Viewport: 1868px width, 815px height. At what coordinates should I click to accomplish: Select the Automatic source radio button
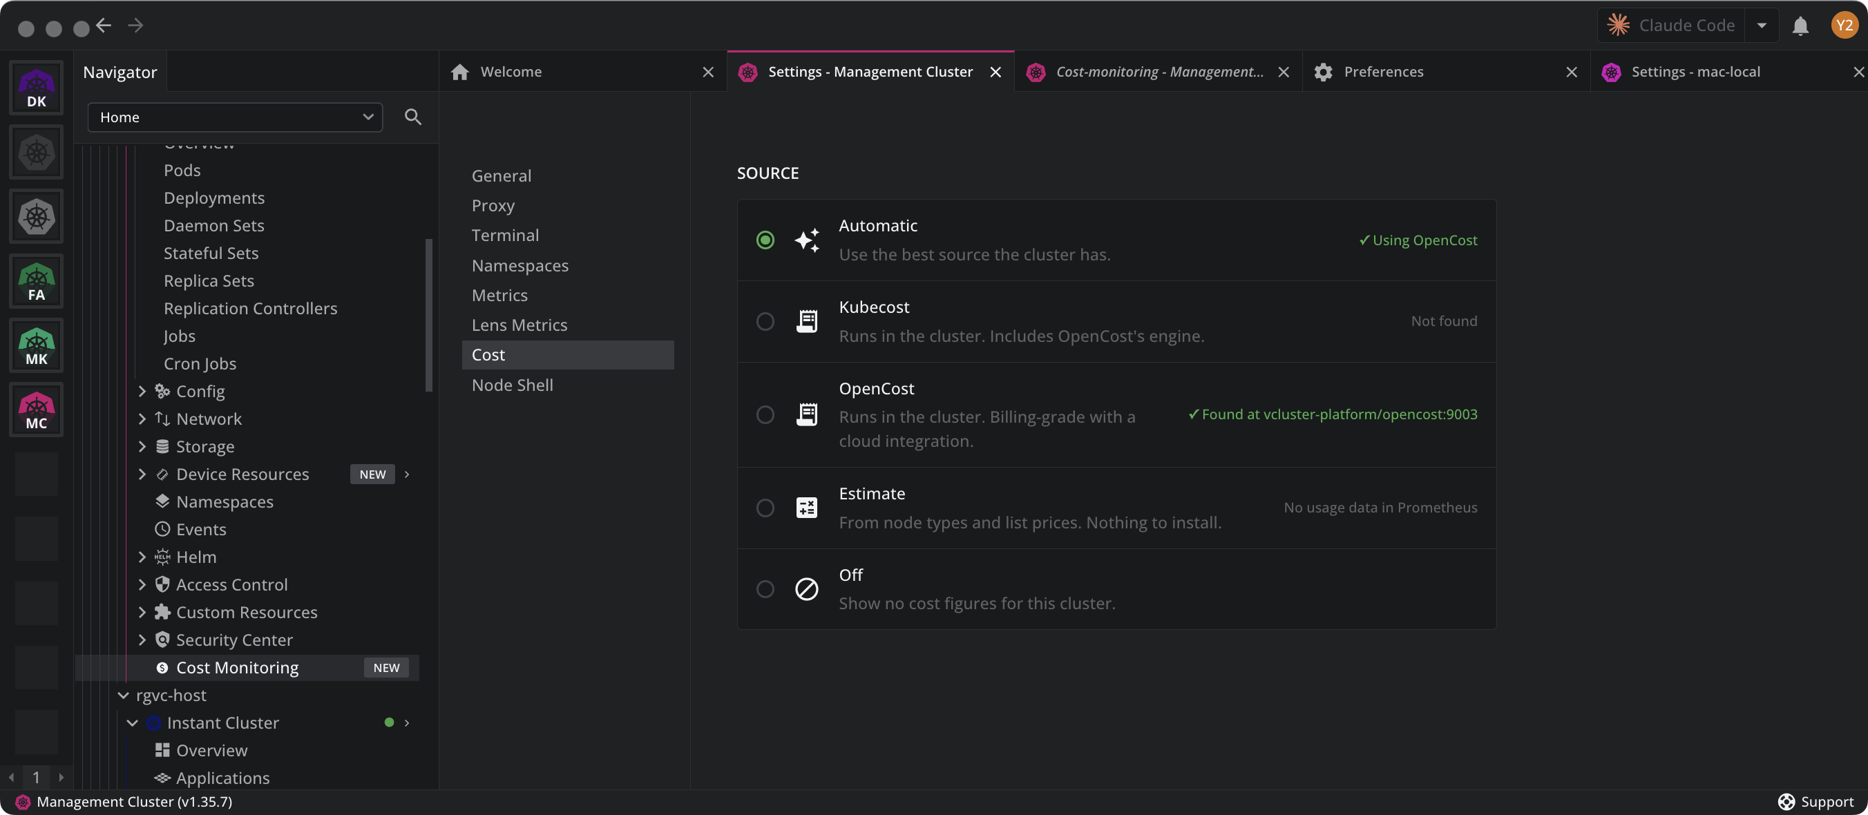coord(765,240)
